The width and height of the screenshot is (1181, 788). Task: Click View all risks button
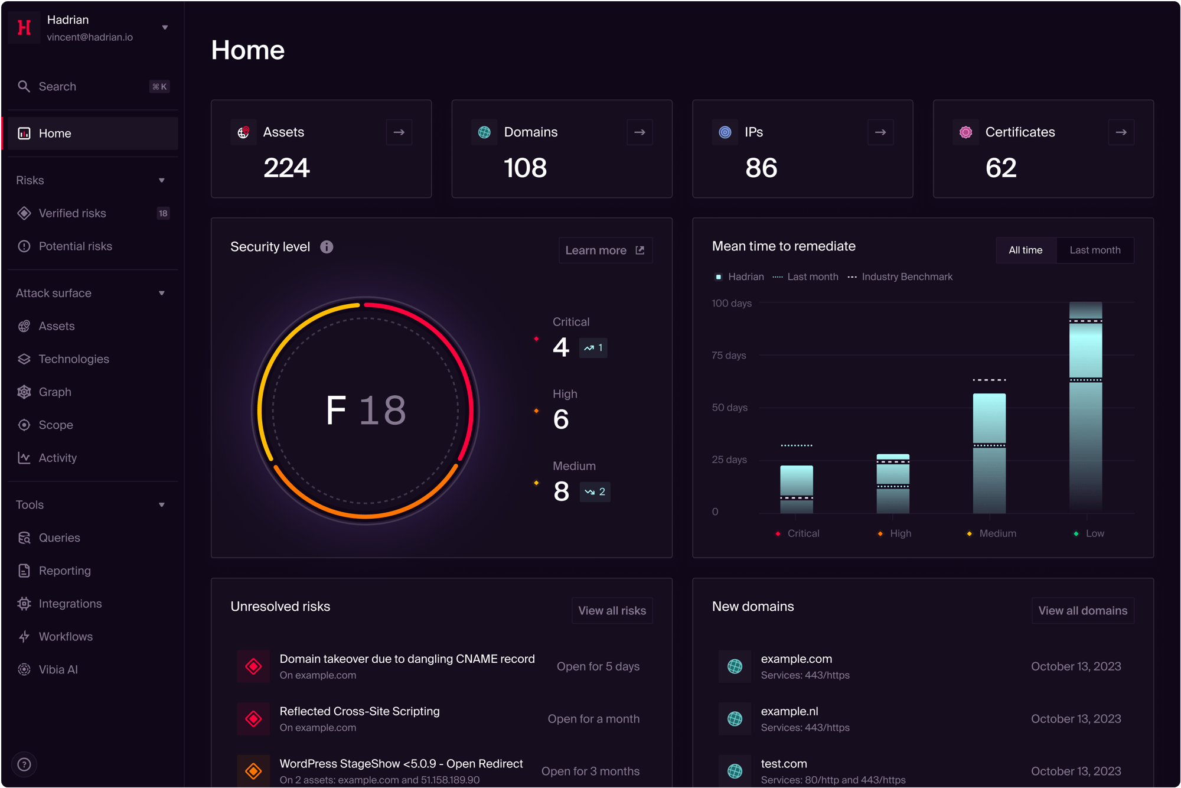(612, 610)
